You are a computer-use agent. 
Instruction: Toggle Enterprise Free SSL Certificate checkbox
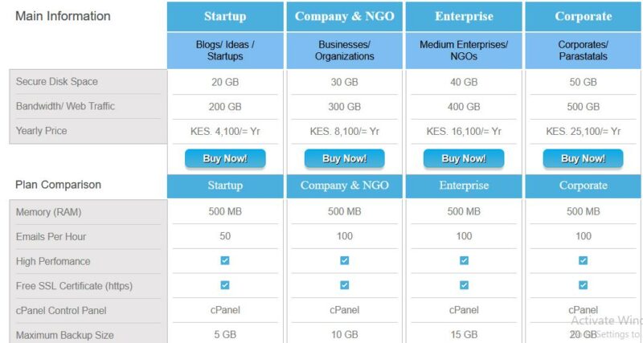(x=464, y=285)
